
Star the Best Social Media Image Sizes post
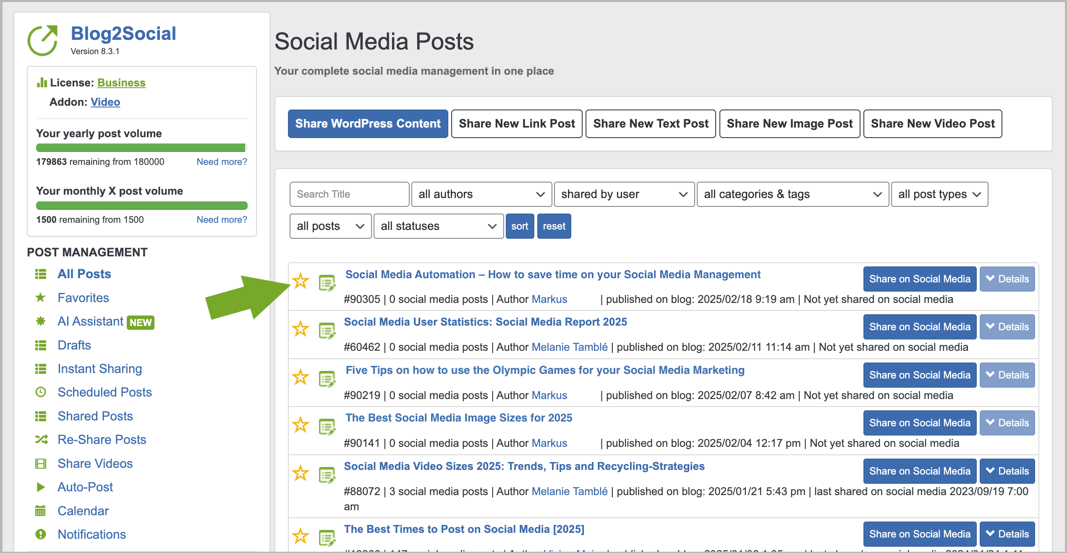301,425
